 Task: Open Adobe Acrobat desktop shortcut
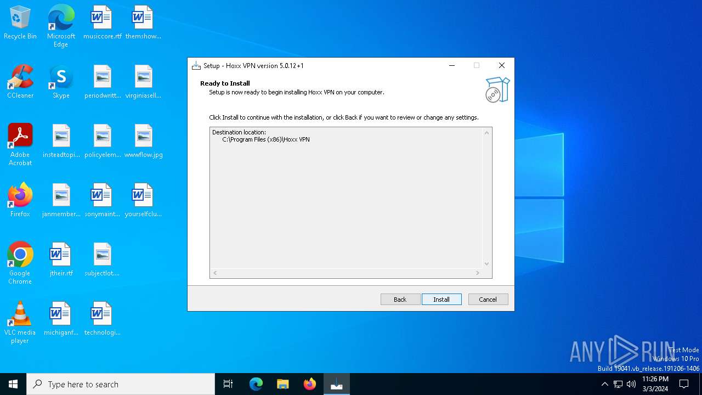pyautogui.click(x=20, y=145)
